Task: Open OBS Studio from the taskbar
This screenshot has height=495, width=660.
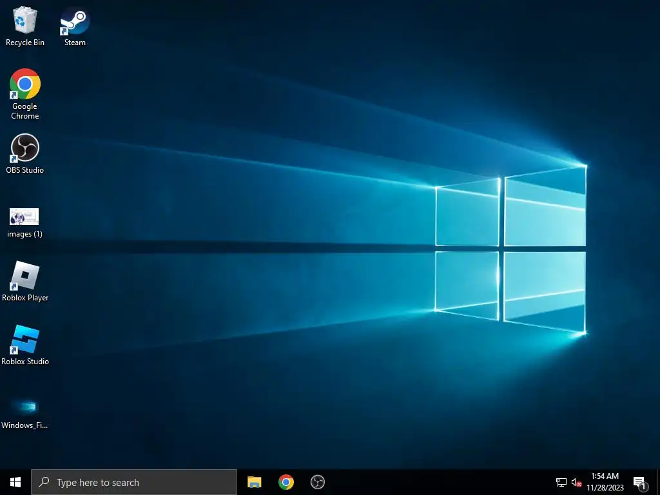Action: click(x=317, y=482)
